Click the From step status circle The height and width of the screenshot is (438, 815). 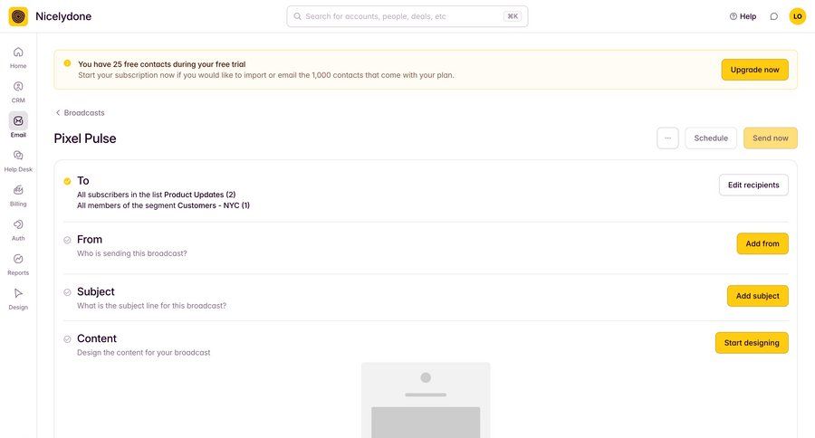(x=67, y=240)
